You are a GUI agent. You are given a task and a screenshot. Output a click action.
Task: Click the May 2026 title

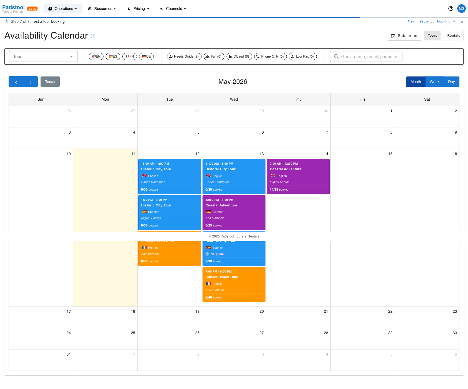click(233, 82)
